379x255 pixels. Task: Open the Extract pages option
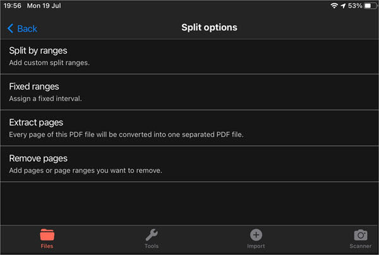pos(36,122)
